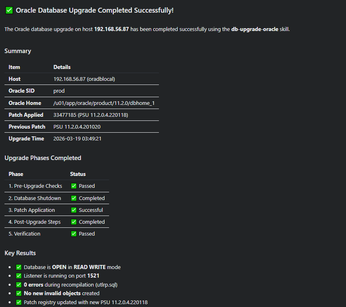Click the Summary section heading
The image size is (346, 307).
pos(18,51)
